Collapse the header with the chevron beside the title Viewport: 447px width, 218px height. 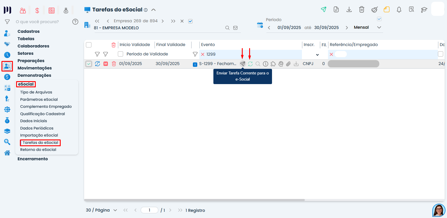coord(153,10)
